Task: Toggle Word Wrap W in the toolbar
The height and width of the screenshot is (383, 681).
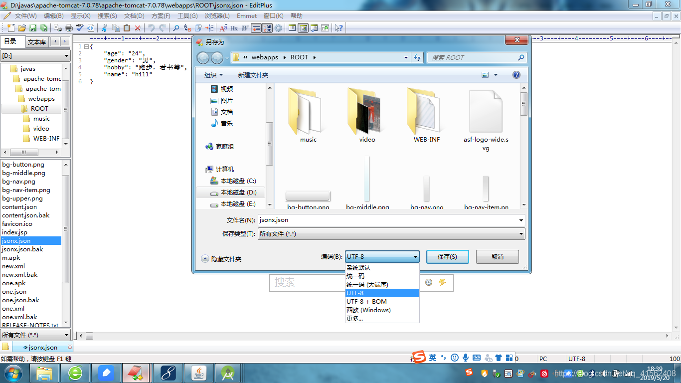Action: pyautogui.click(x=245, y=28)
